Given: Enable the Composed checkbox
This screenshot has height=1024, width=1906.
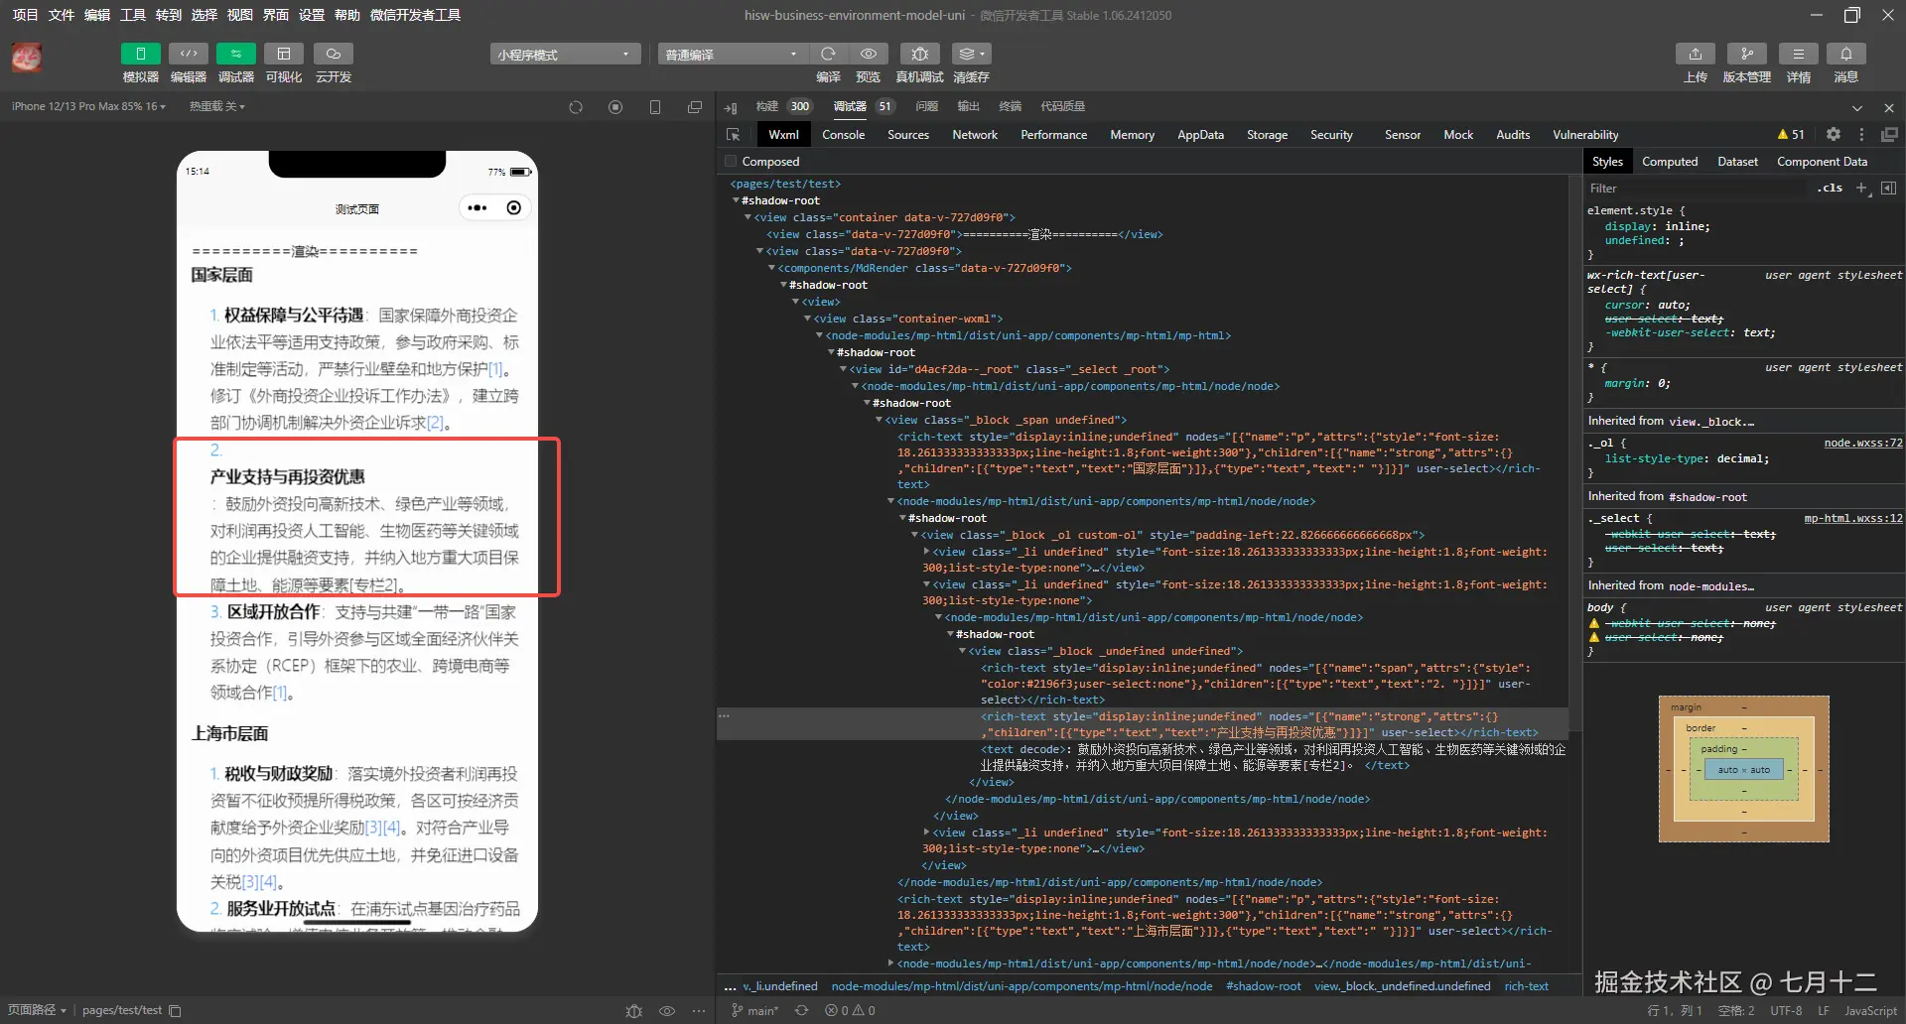Looking at the screenshot, I should point(732,162).
